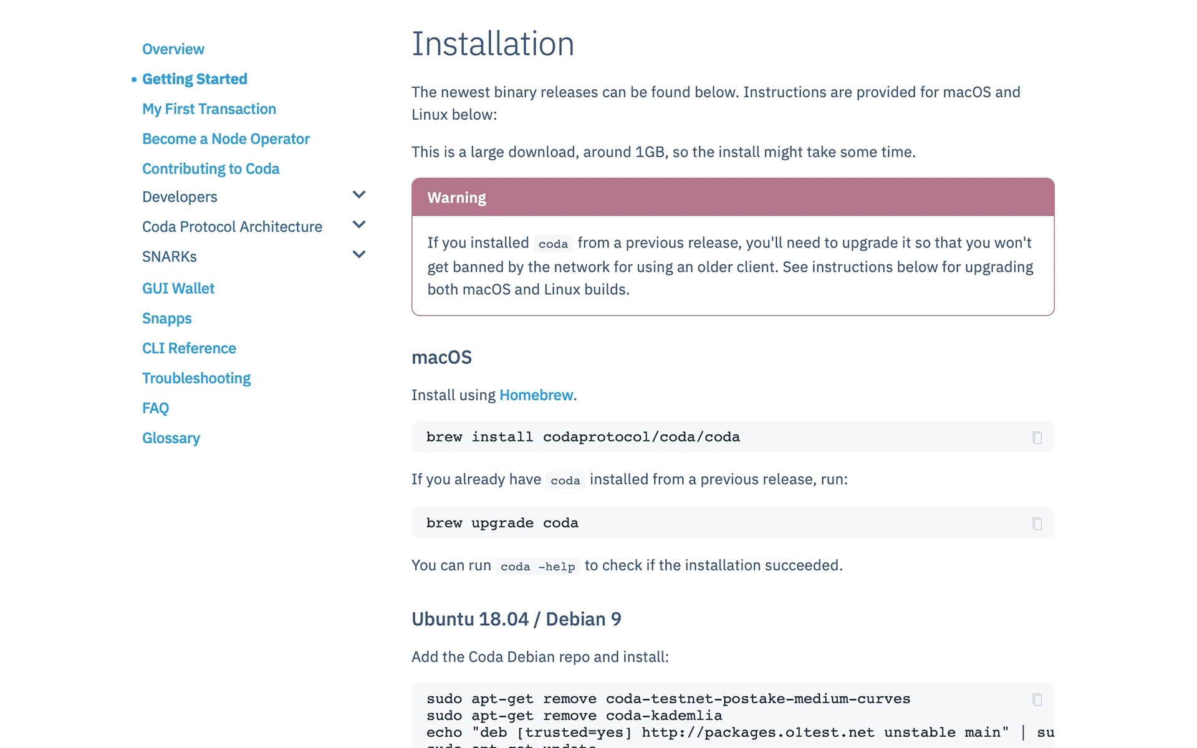Image resolution: width=1197 pixels, height=748 pixels.
Task: Open the CLI Reference page
Action: coord(189,348)
